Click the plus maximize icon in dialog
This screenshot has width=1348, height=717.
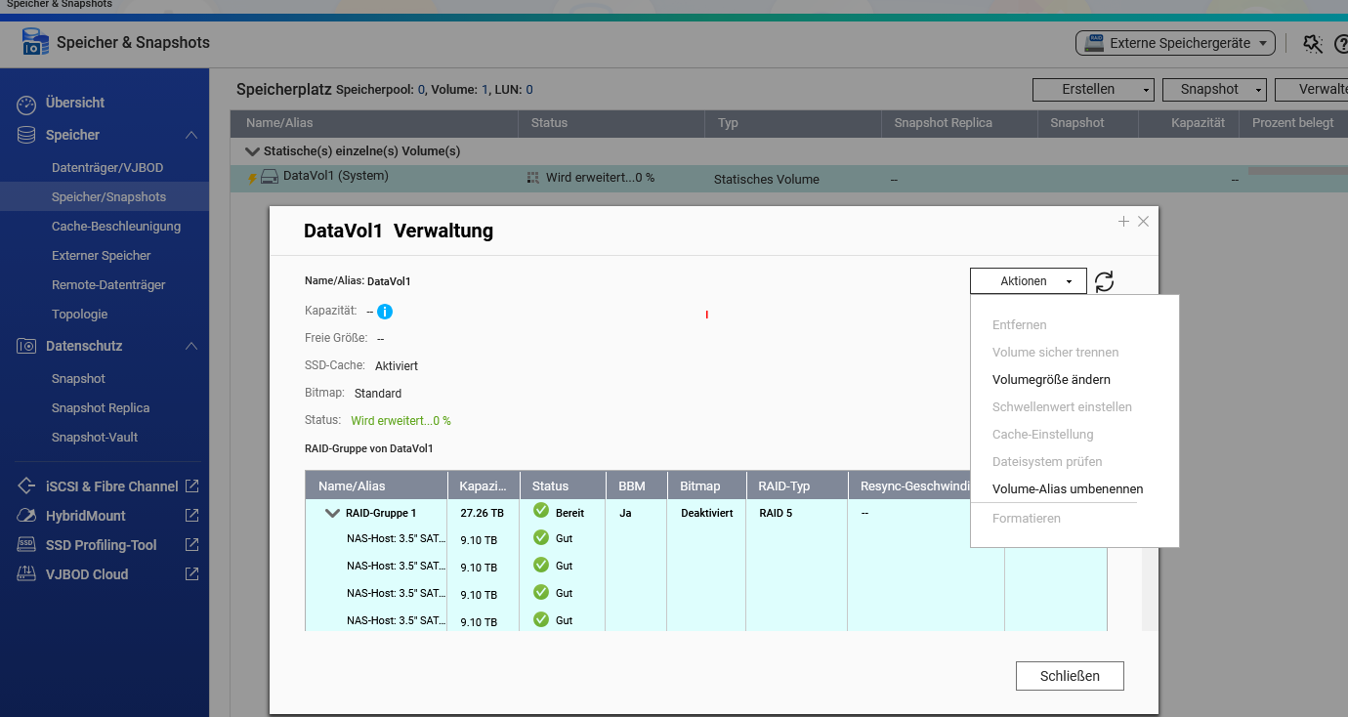click(x=1123, y=222)
